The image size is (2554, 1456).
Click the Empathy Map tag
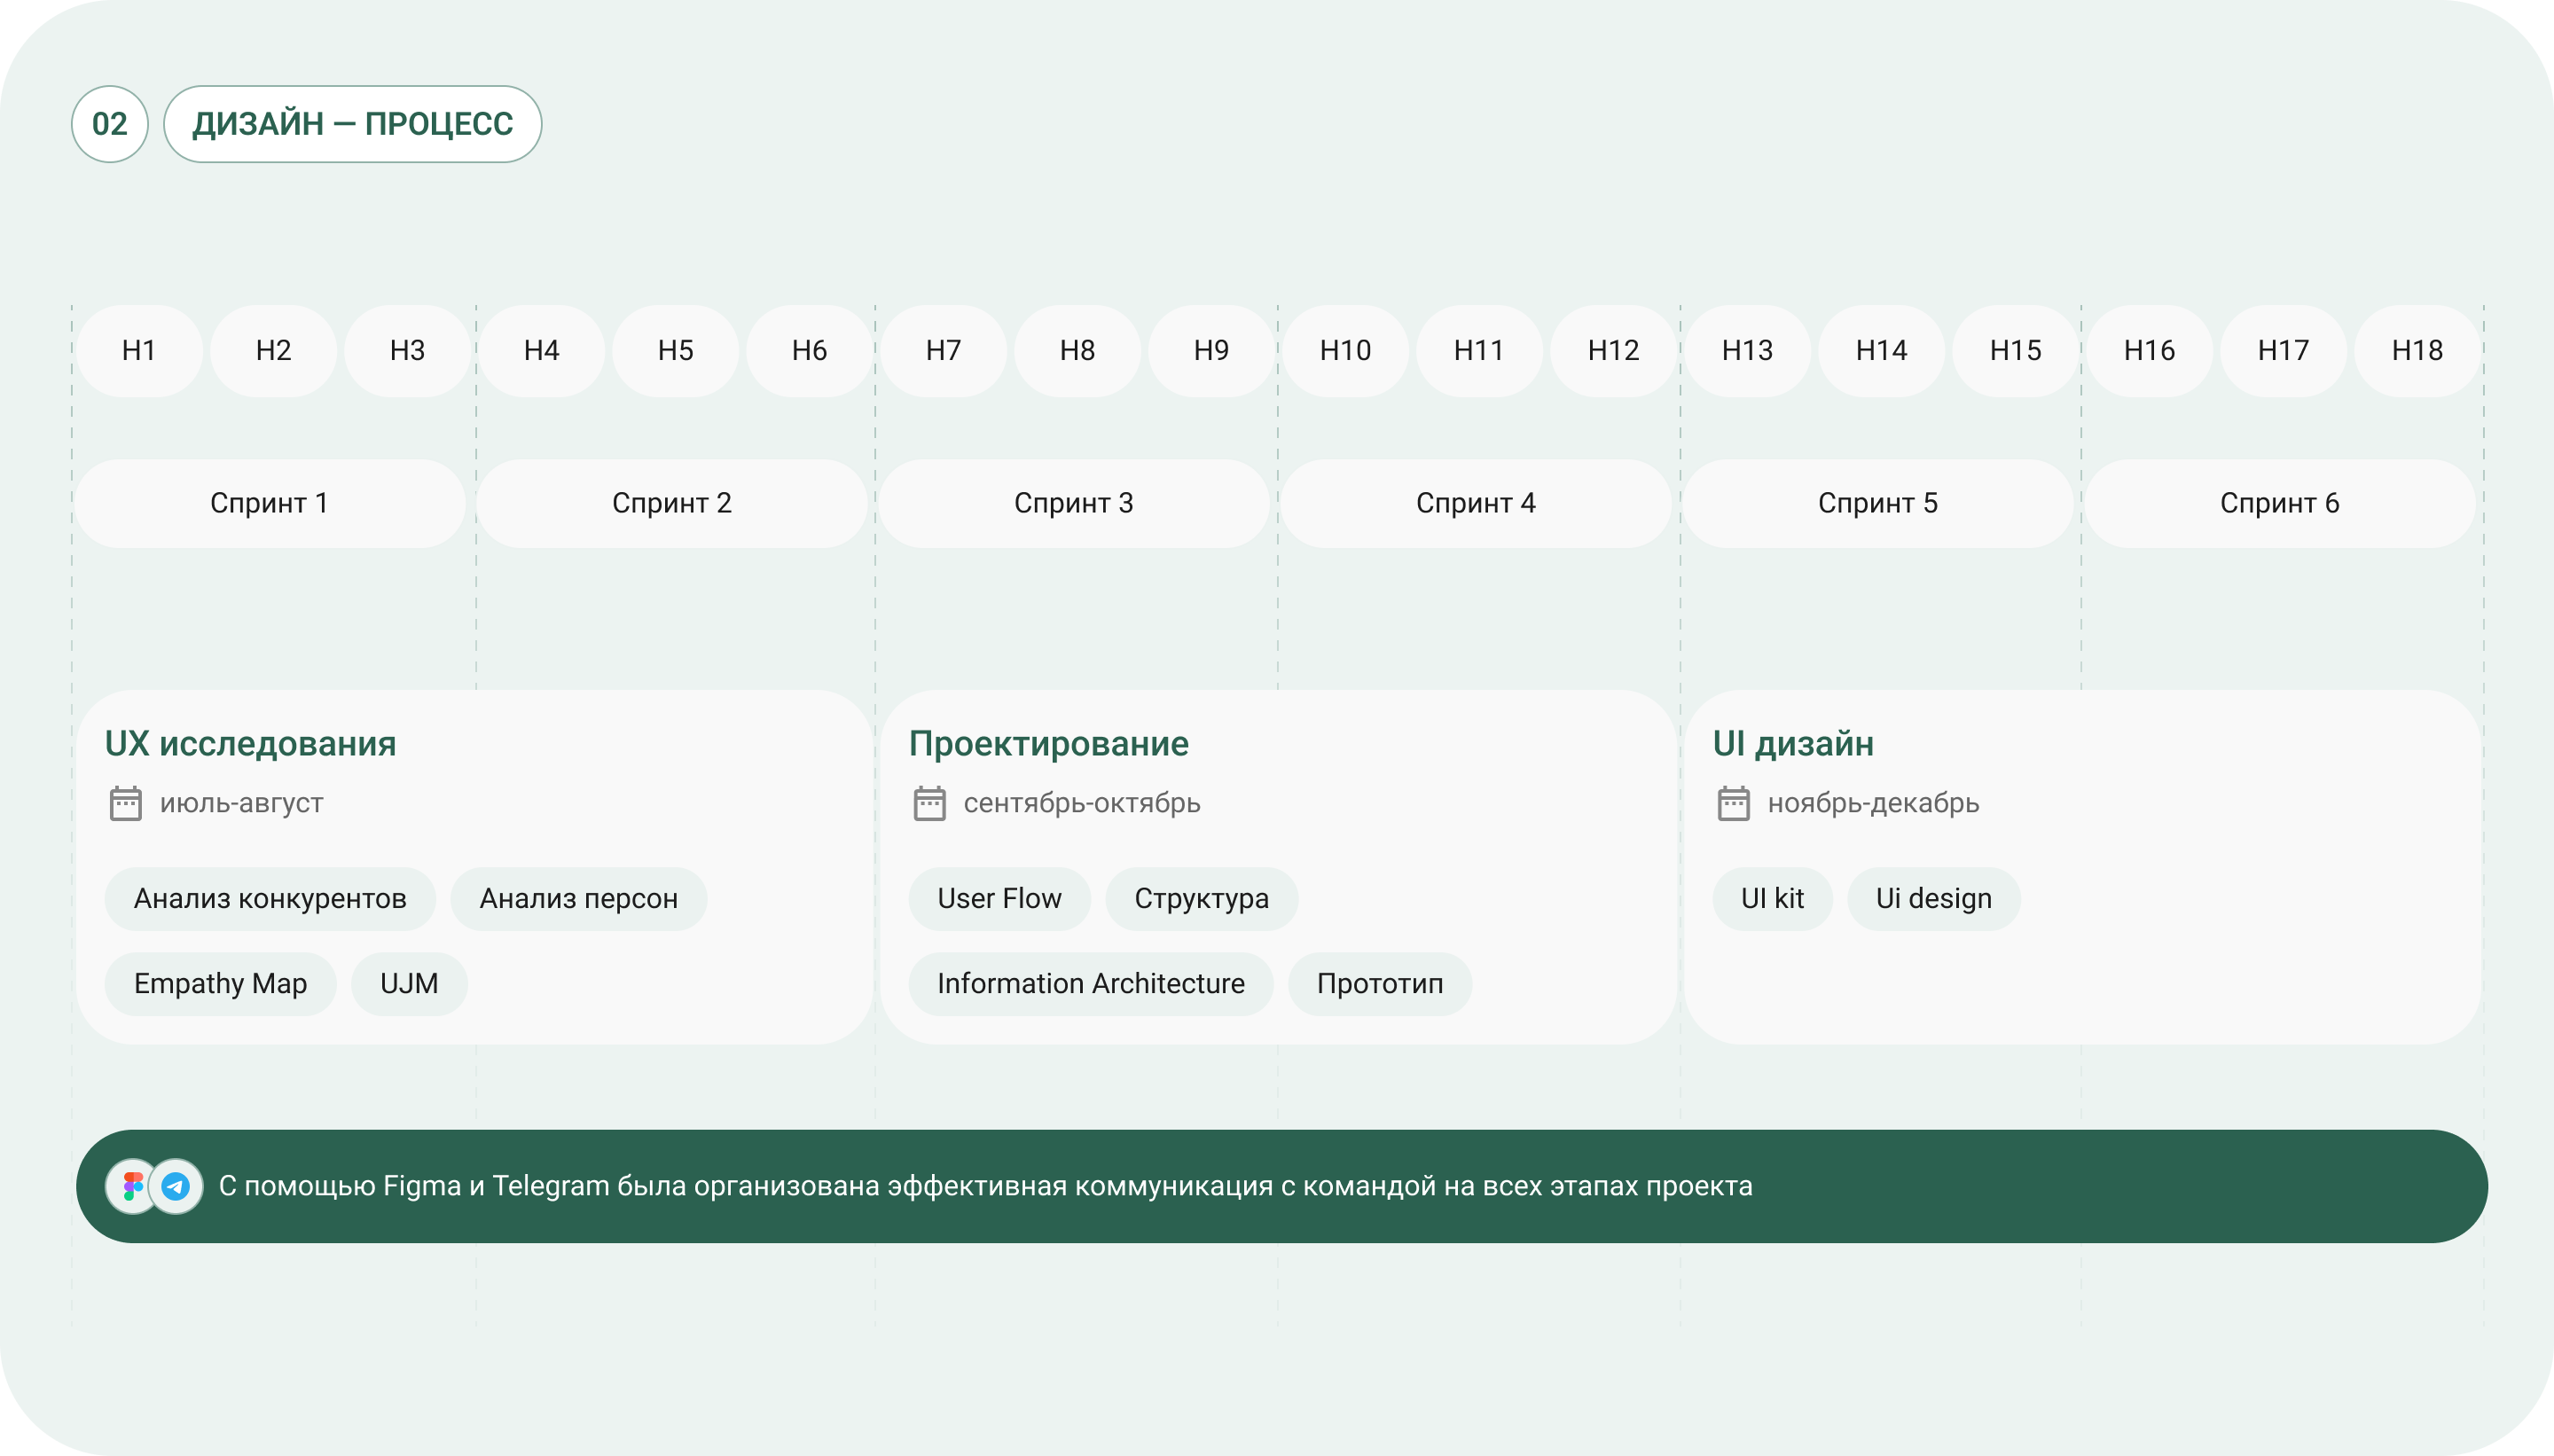click(x=220, y=983)
